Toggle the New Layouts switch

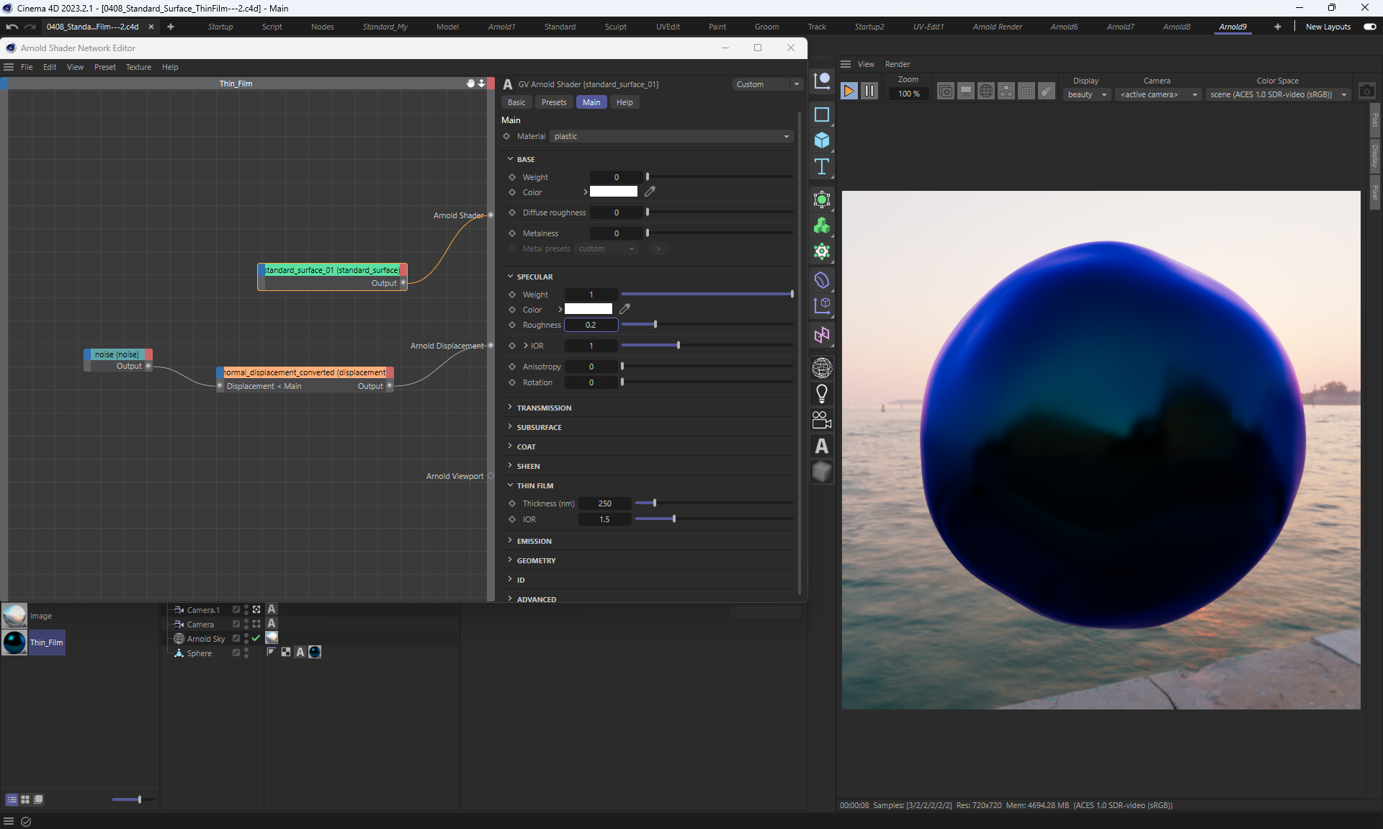click(x=1369, y=27)
